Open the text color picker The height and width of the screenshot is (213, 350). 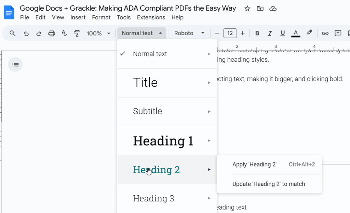click(x=296, y=33)
